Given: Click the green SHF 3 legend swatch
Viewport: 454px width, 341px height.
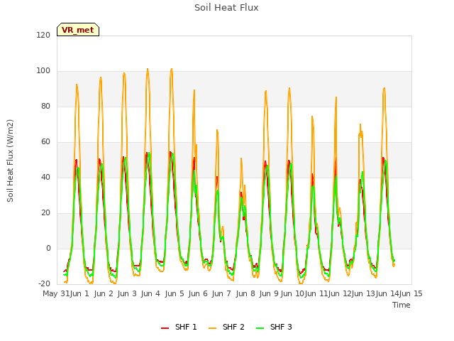Looking at the screenshot, I should pos(260,328).
